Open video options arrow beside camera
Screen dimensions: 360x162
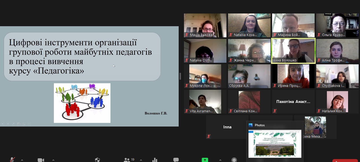coord(53,160)
